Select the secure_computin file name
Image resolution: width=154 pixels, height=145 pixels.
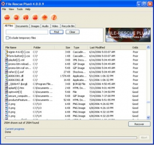pyautogui.click(x=19, y=96)
